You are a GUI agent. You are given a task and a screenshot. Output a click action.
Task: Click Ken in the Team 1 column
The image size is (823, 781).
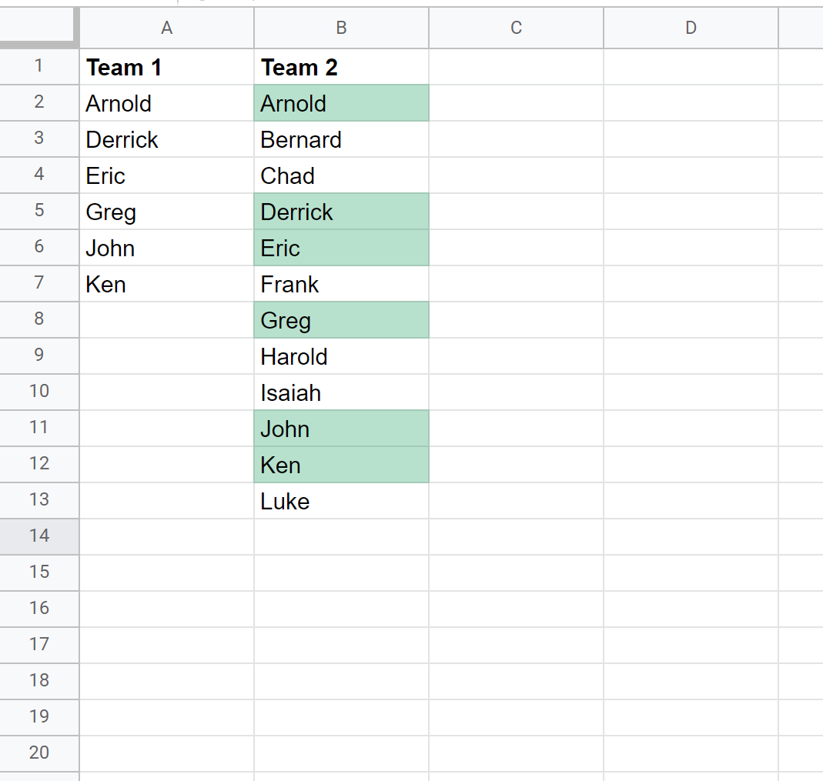pyautogui.click(x=166, y=285)
